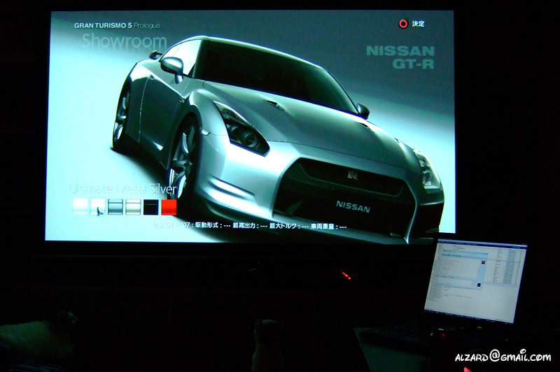Click the dark avatar in the laptop chat window
The height and width of the screenshot is (372, 560).
pos(479,285)
